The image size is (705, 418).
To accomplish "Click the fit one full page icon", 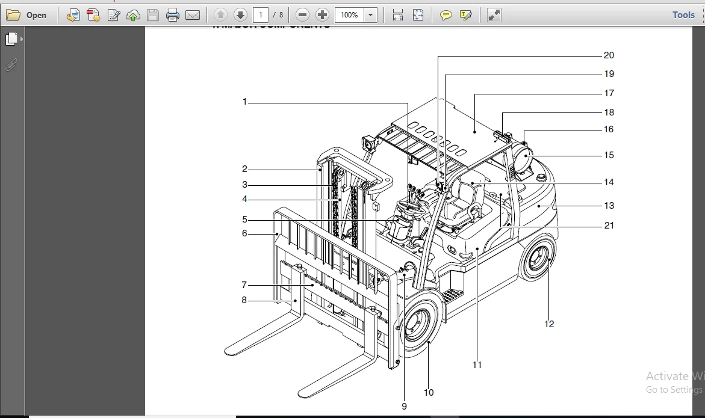I will tap(418, 15).
